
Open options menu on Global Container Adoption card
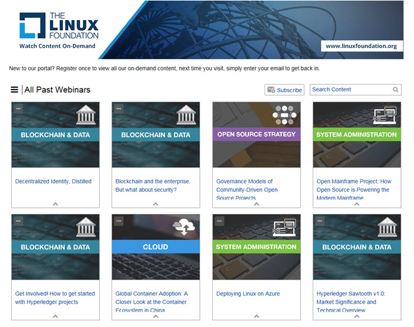(x=119, y=221)
